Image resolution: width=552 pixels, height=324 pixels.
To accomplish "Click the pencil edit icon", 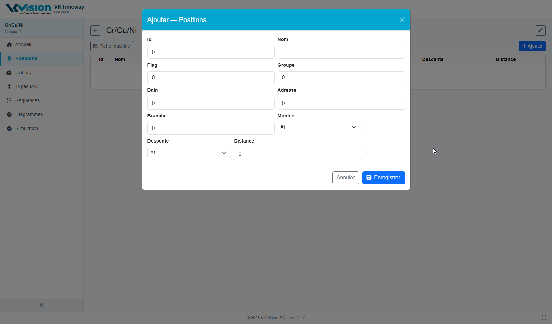I will (x=540, y=30).
